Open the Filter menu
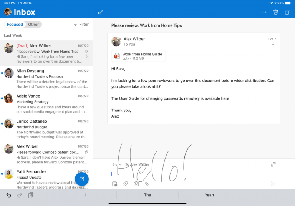 click(81, 24)
